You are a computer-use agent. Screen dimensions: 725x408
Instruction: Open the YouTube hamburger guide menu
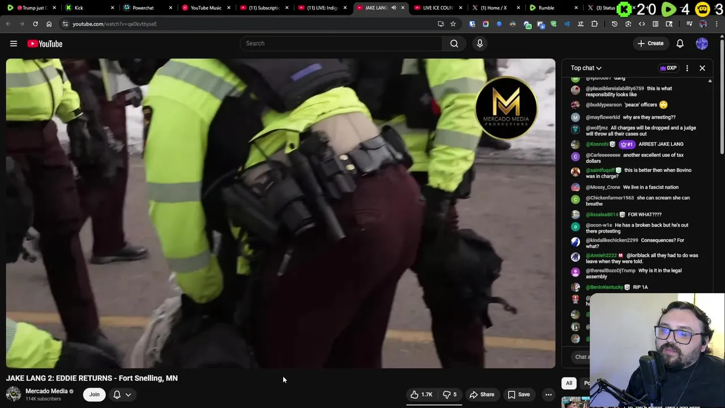(x=14, y=44)
